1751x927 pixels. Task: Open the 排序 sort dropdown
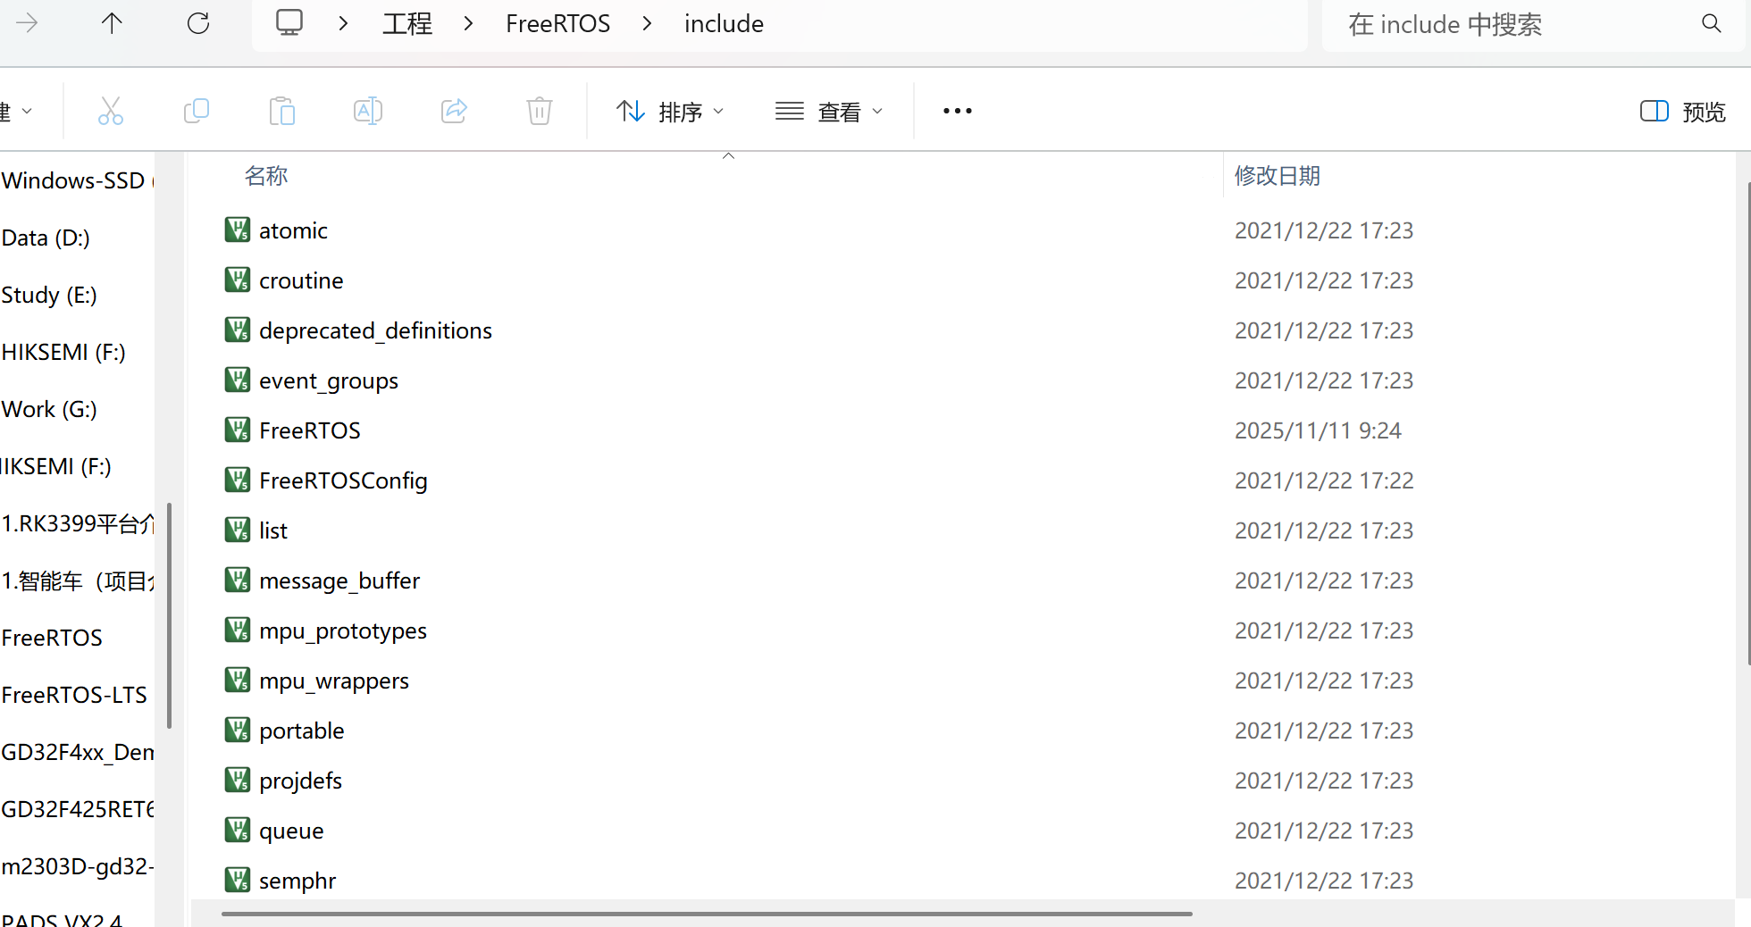(670, 112)
